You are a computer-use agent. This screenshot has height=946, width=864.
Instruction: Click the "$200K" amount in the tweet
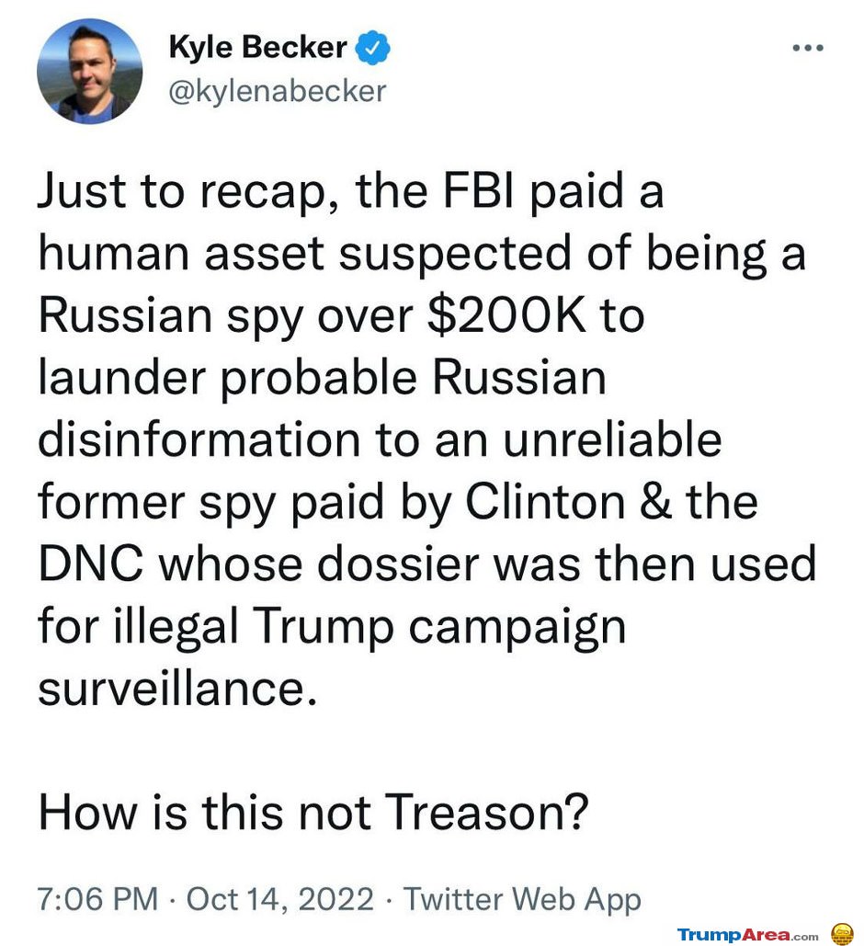coord(506,315)
